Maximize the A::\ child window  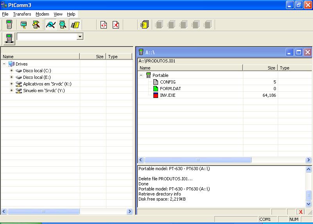[299, 52]
